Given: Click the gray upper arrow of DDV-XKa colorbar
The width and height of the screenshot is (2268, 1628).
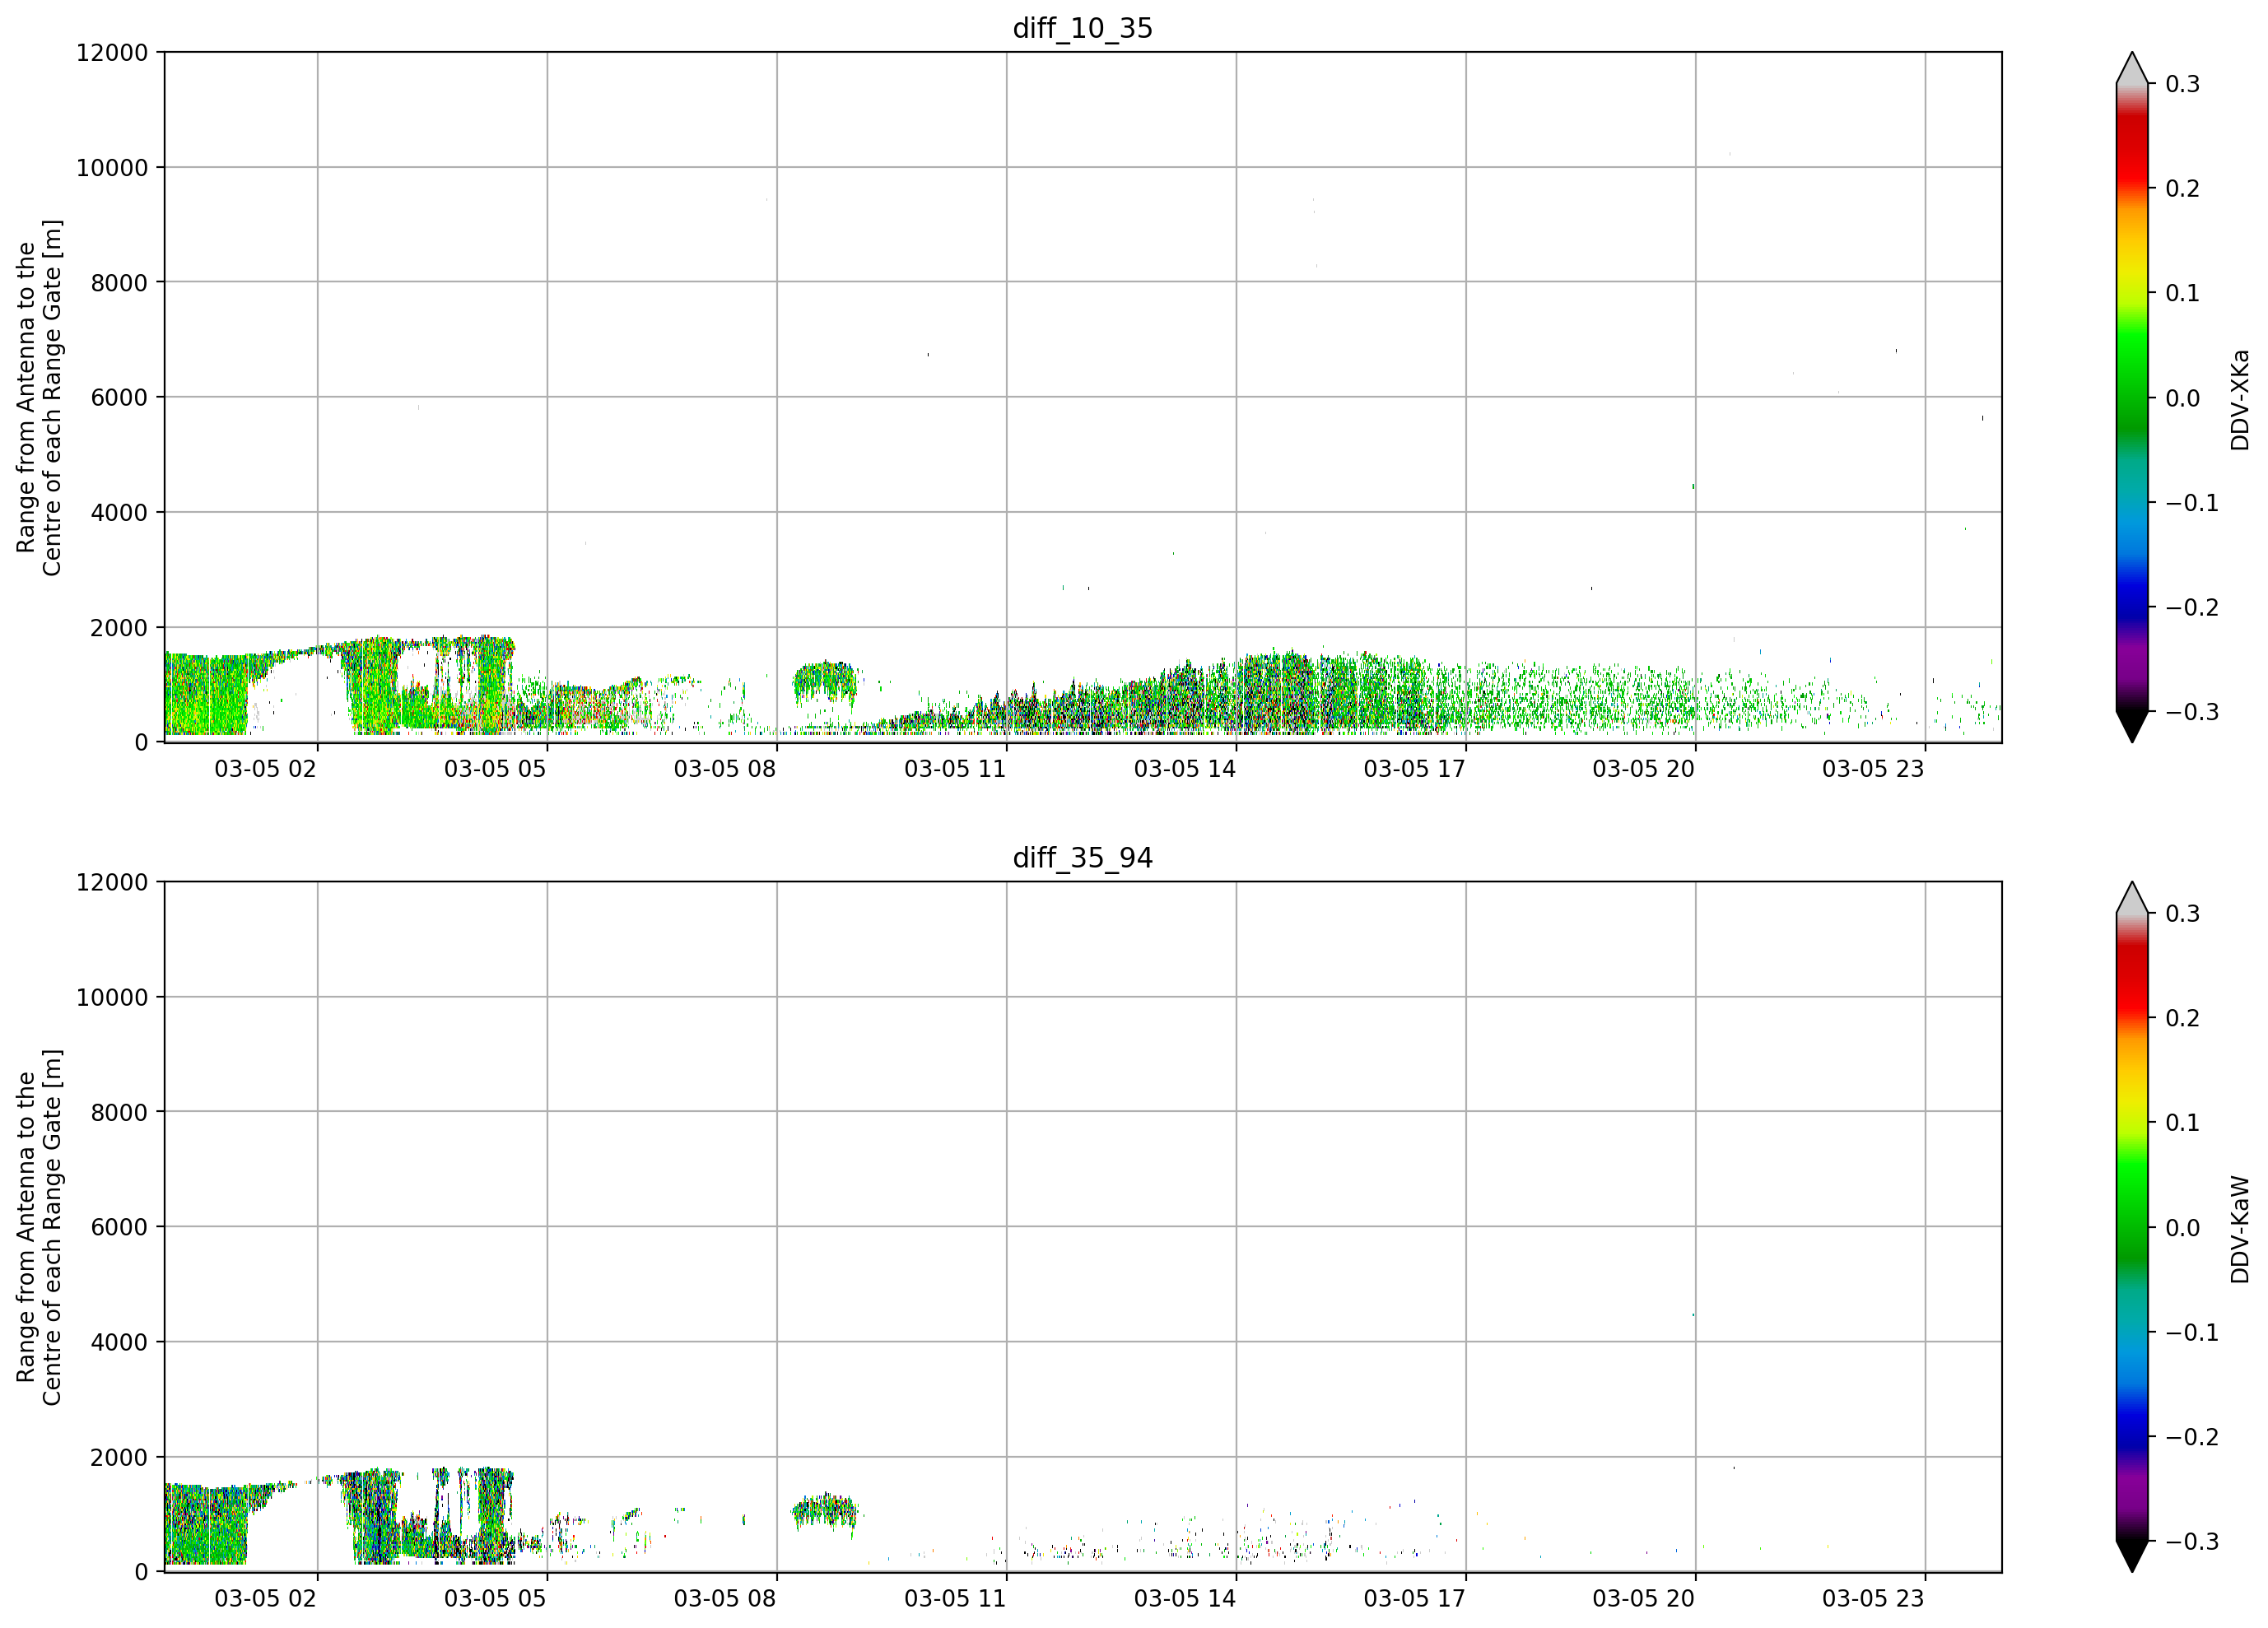Looking at the screenshot, I should tap(2132, 70).
